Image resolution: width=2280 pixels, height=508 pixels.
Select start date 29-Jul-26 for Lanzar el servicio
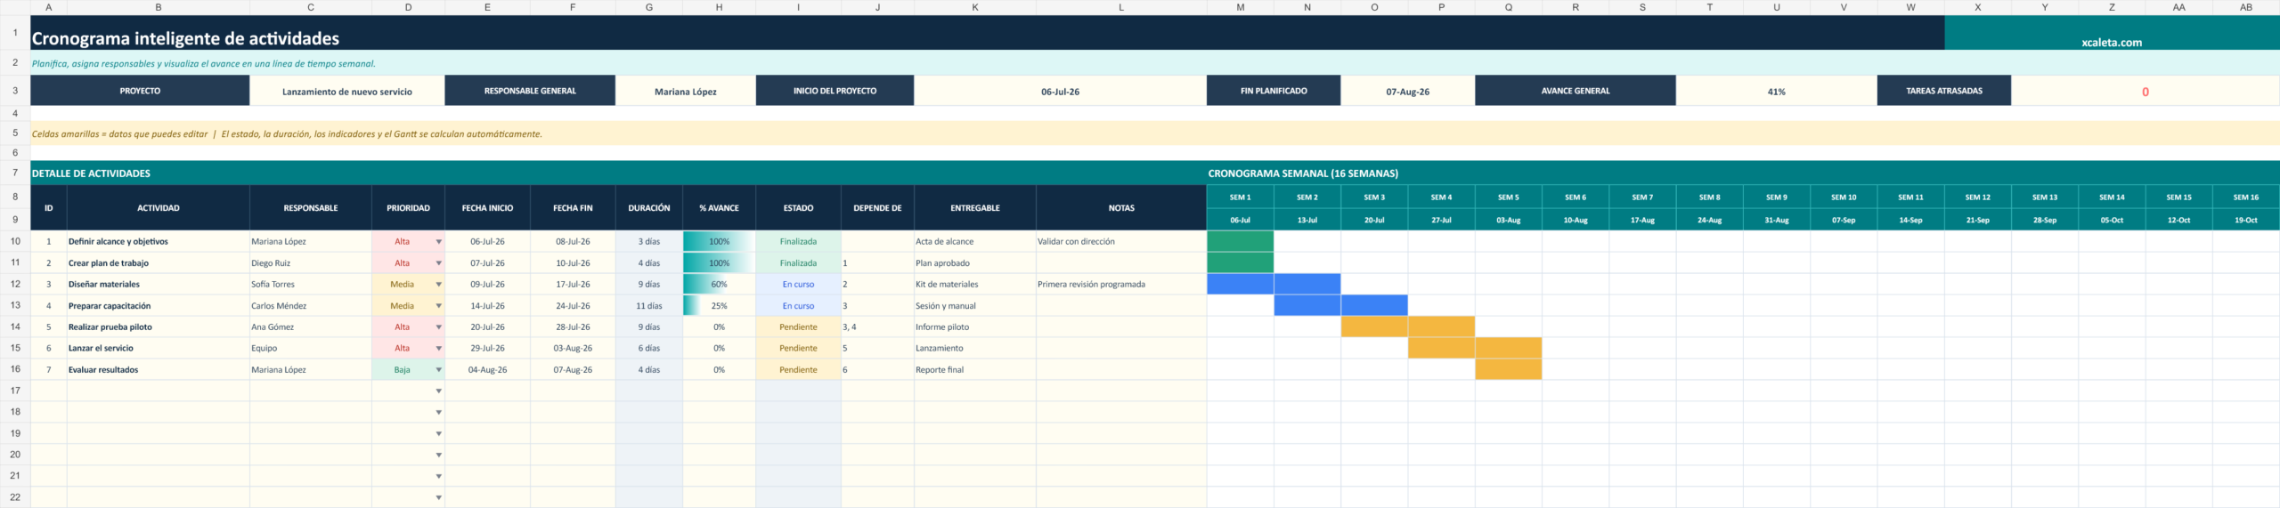pos(487,348)
